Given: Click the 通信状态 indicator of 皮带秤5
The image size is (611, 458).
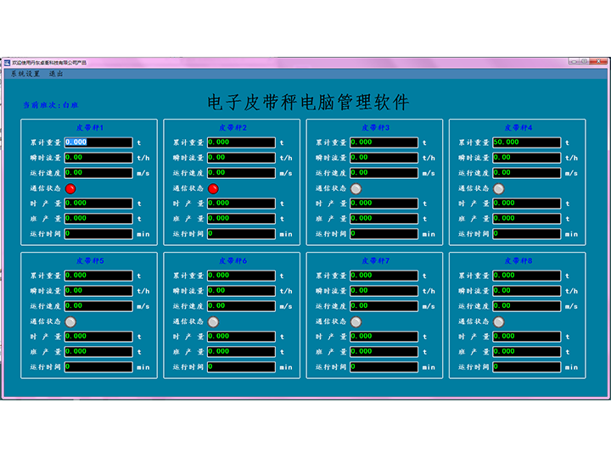Looking at the screenshot, I should 70,321.
